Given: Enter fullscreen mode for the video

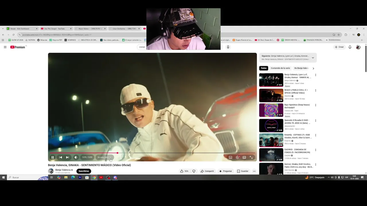Looking at the screenshot, I should (251, 157).
